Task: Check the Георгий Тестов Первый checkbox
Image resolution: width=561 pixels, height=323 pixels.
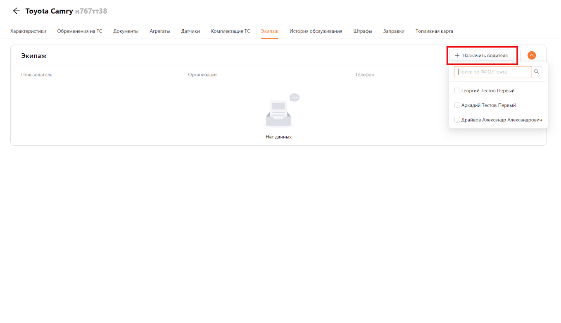Action: click(x=457, y=90)
